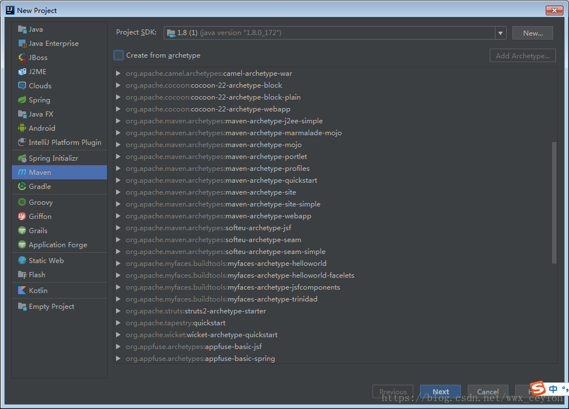Click the Groovy icon
The width and height of the screenshot is (569, 409).
pos(22,203)
